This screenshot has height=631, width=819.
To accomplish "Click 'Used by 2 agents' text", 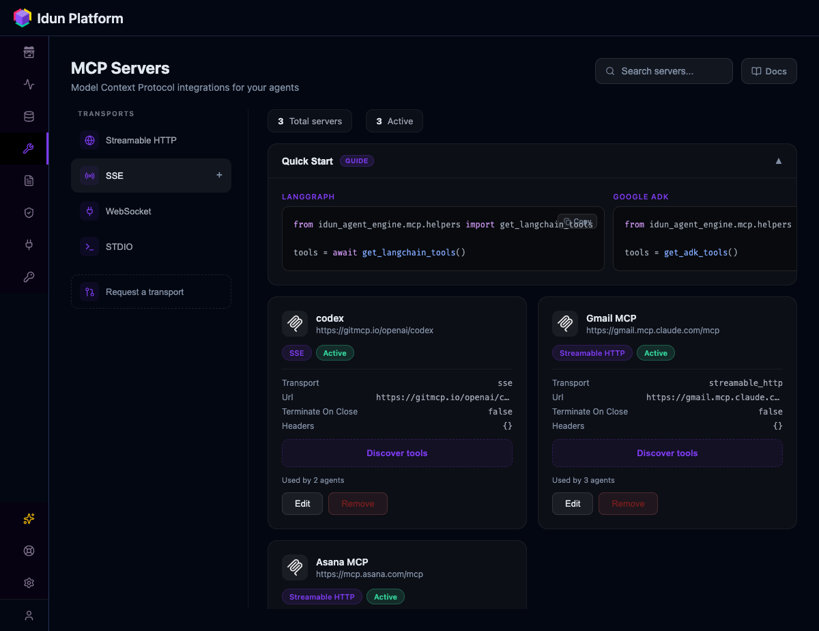I will (x=313, y=480).
